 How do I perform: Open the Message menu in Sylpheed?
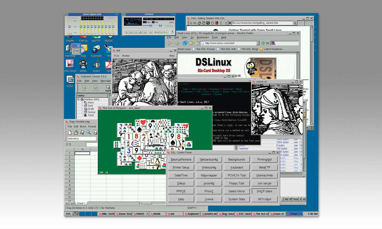[106, 81]
